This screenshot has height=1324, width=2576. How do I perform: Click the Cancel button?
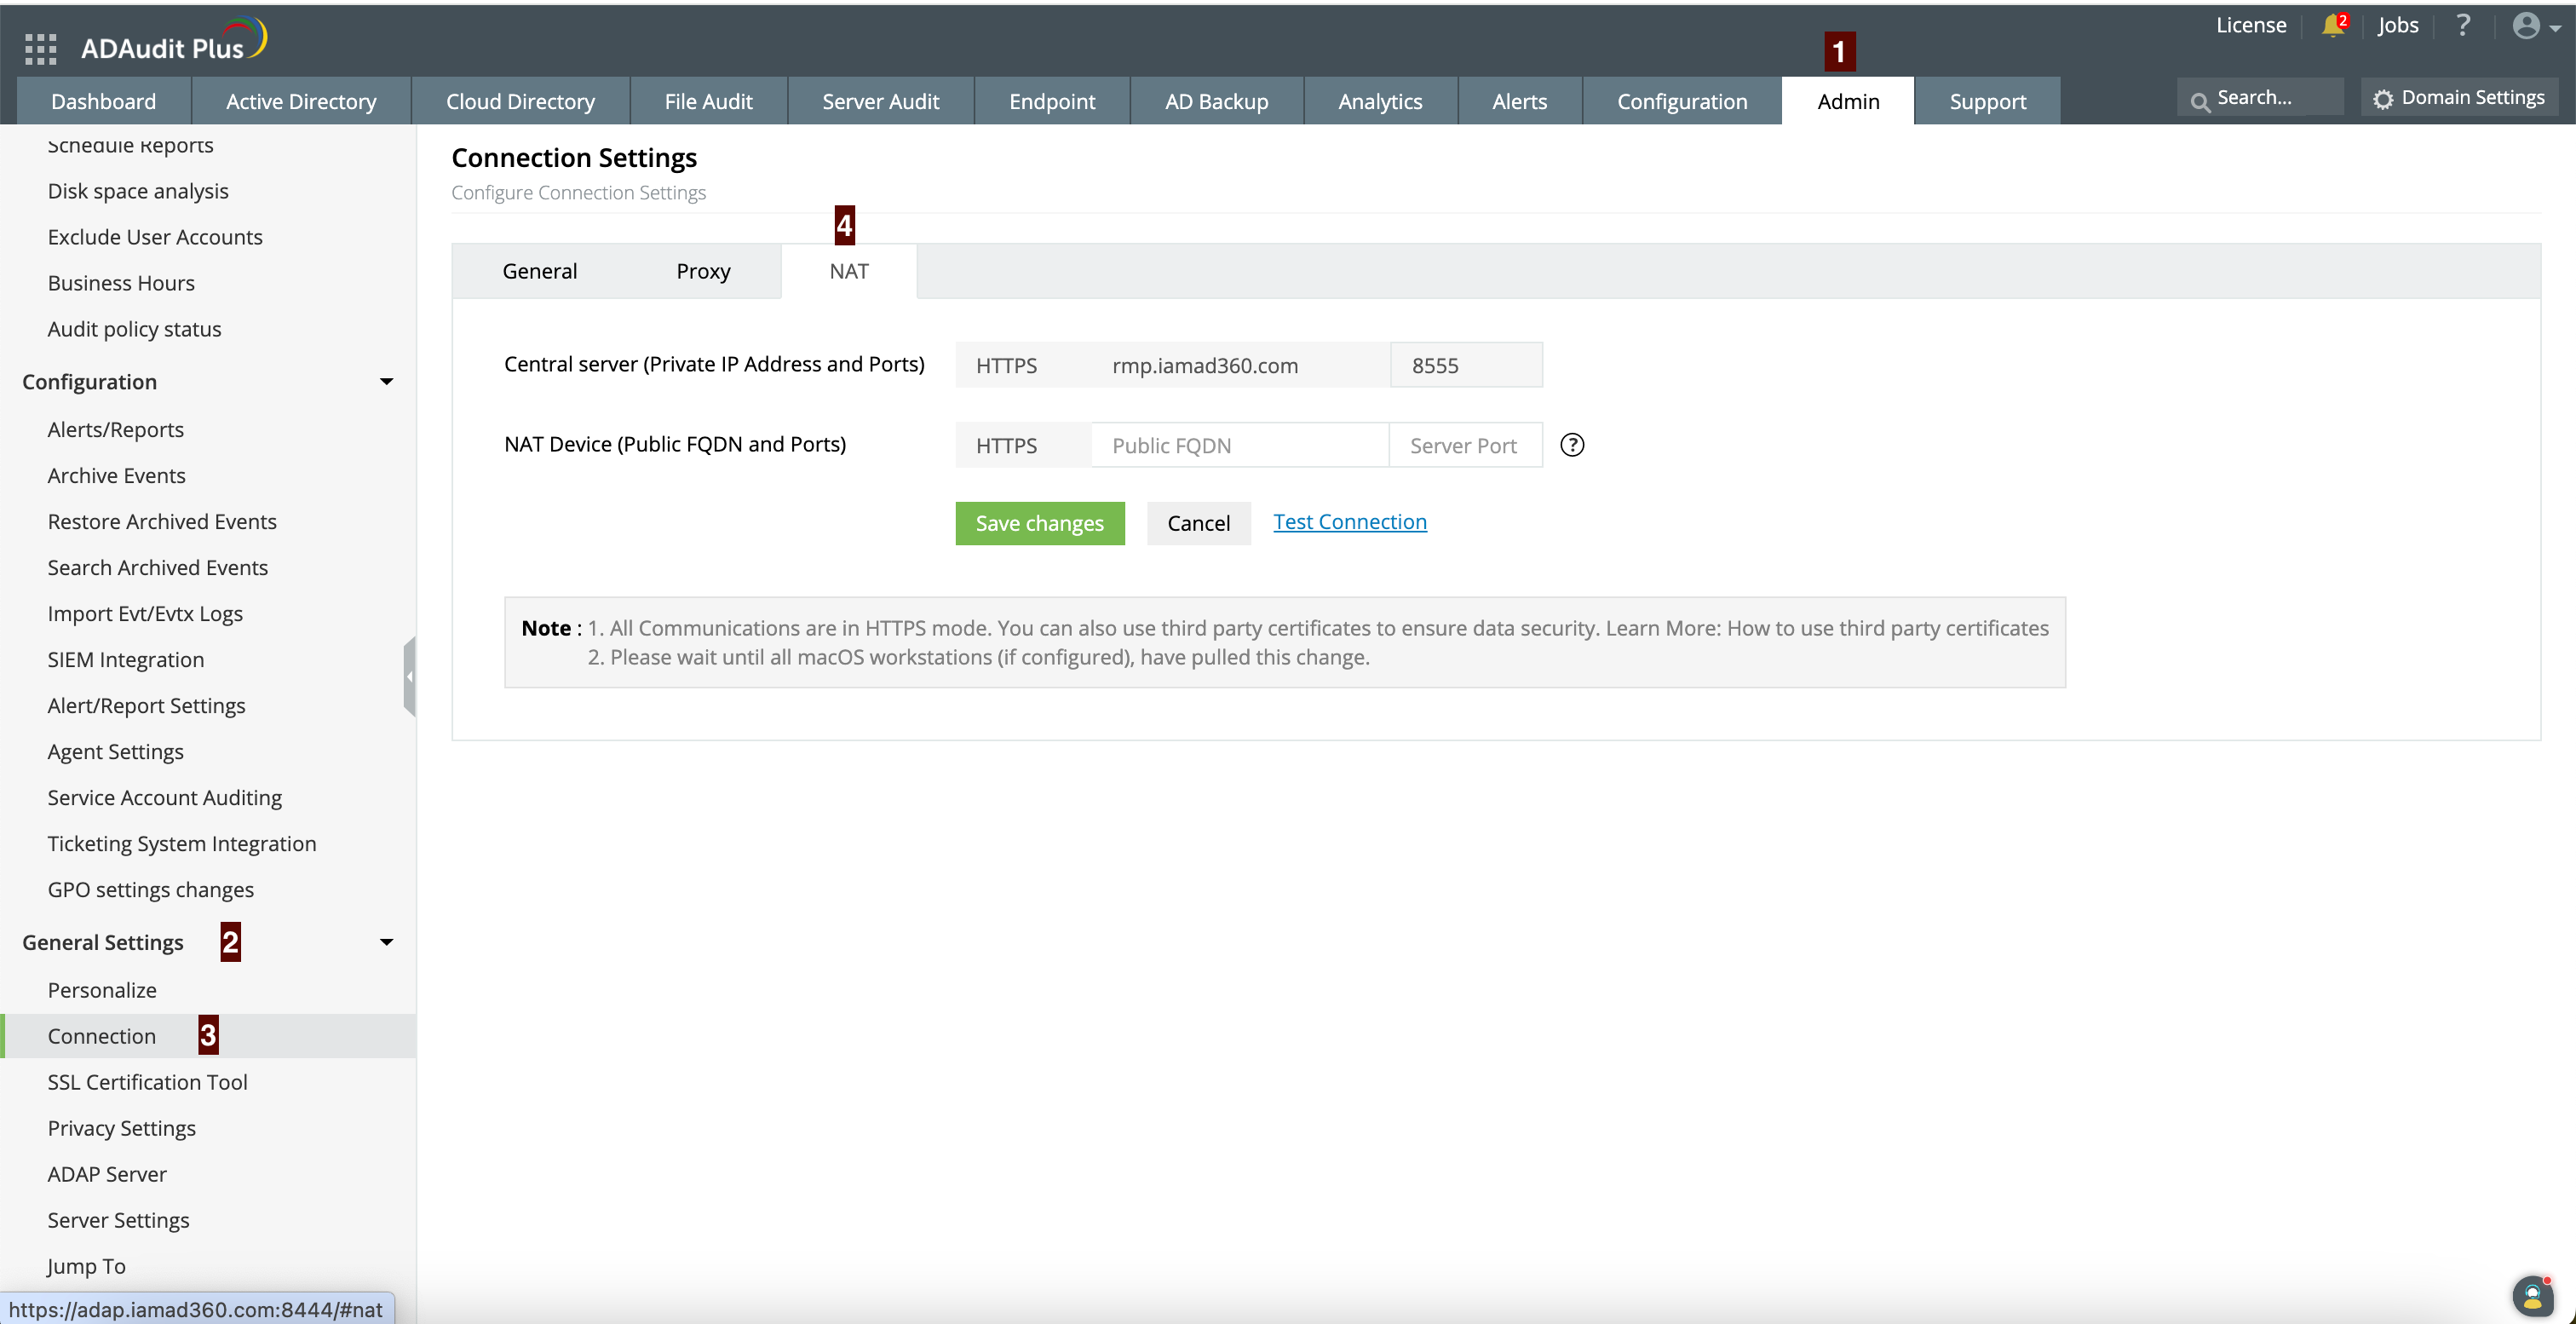[x=1198, y=523]
